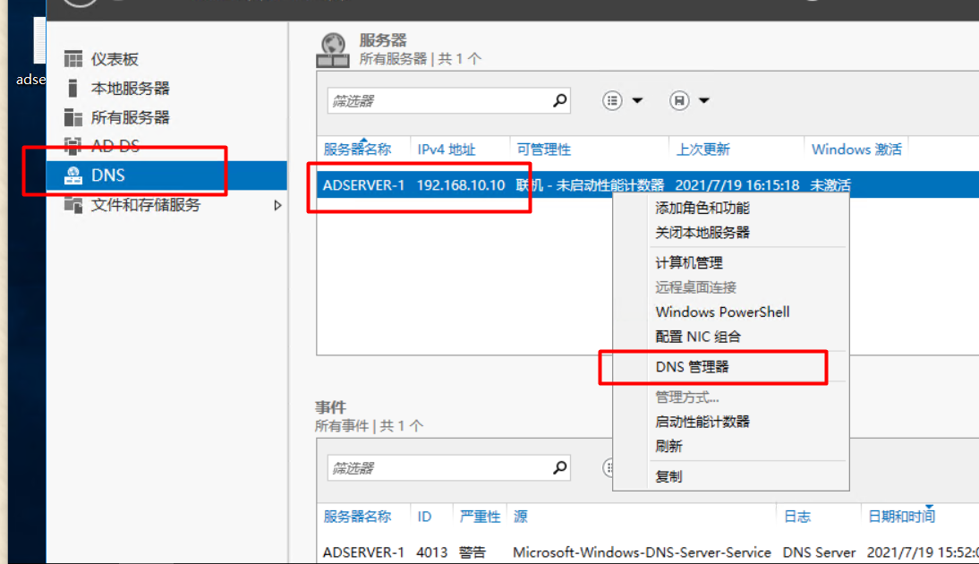
Task: Expand the 文件和存储服务 arrow
Action: [x=277, y=205]
